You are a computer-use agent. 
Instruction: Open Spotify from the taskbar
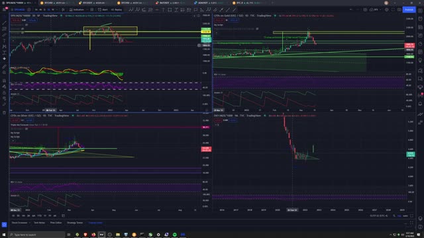tap(175, 235)
